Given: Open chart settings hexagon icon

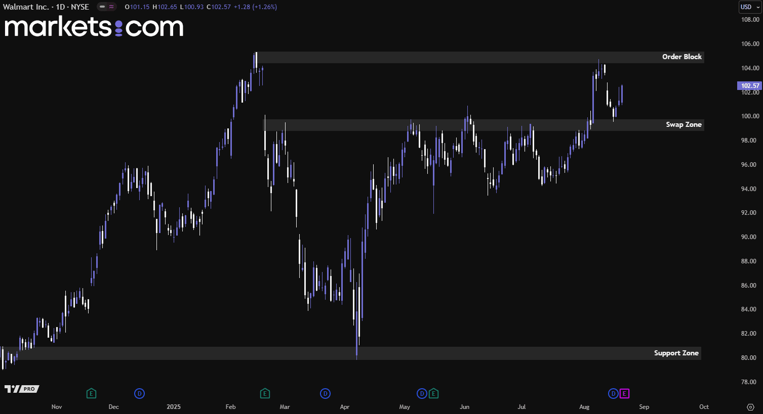Looking at the screenshot, I should coord(750,407).
